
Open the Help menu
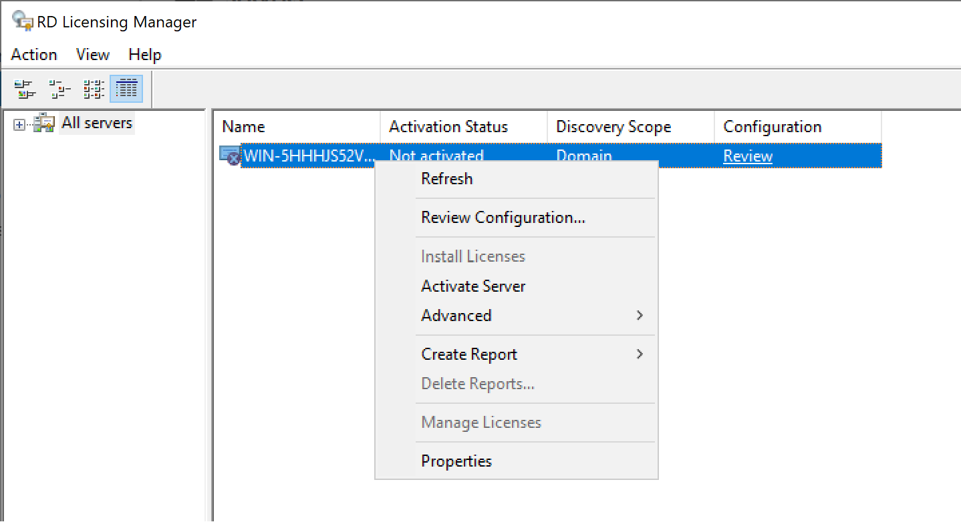point(145,55)
